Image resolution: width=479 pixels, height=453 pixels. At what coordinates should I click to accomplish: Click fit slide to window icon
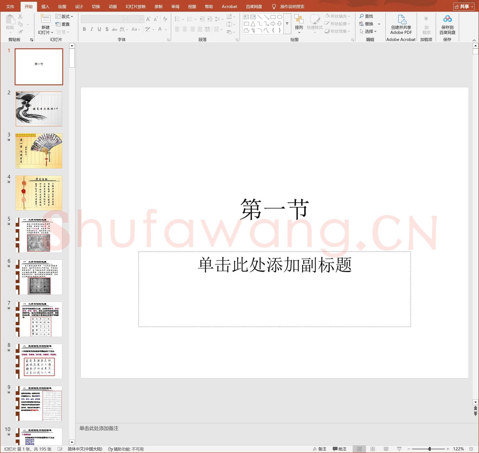[x=471, y=449]
